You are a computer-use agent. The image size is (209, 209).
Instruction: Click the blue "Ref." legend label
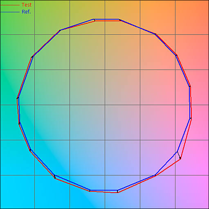tap(26, 12)
